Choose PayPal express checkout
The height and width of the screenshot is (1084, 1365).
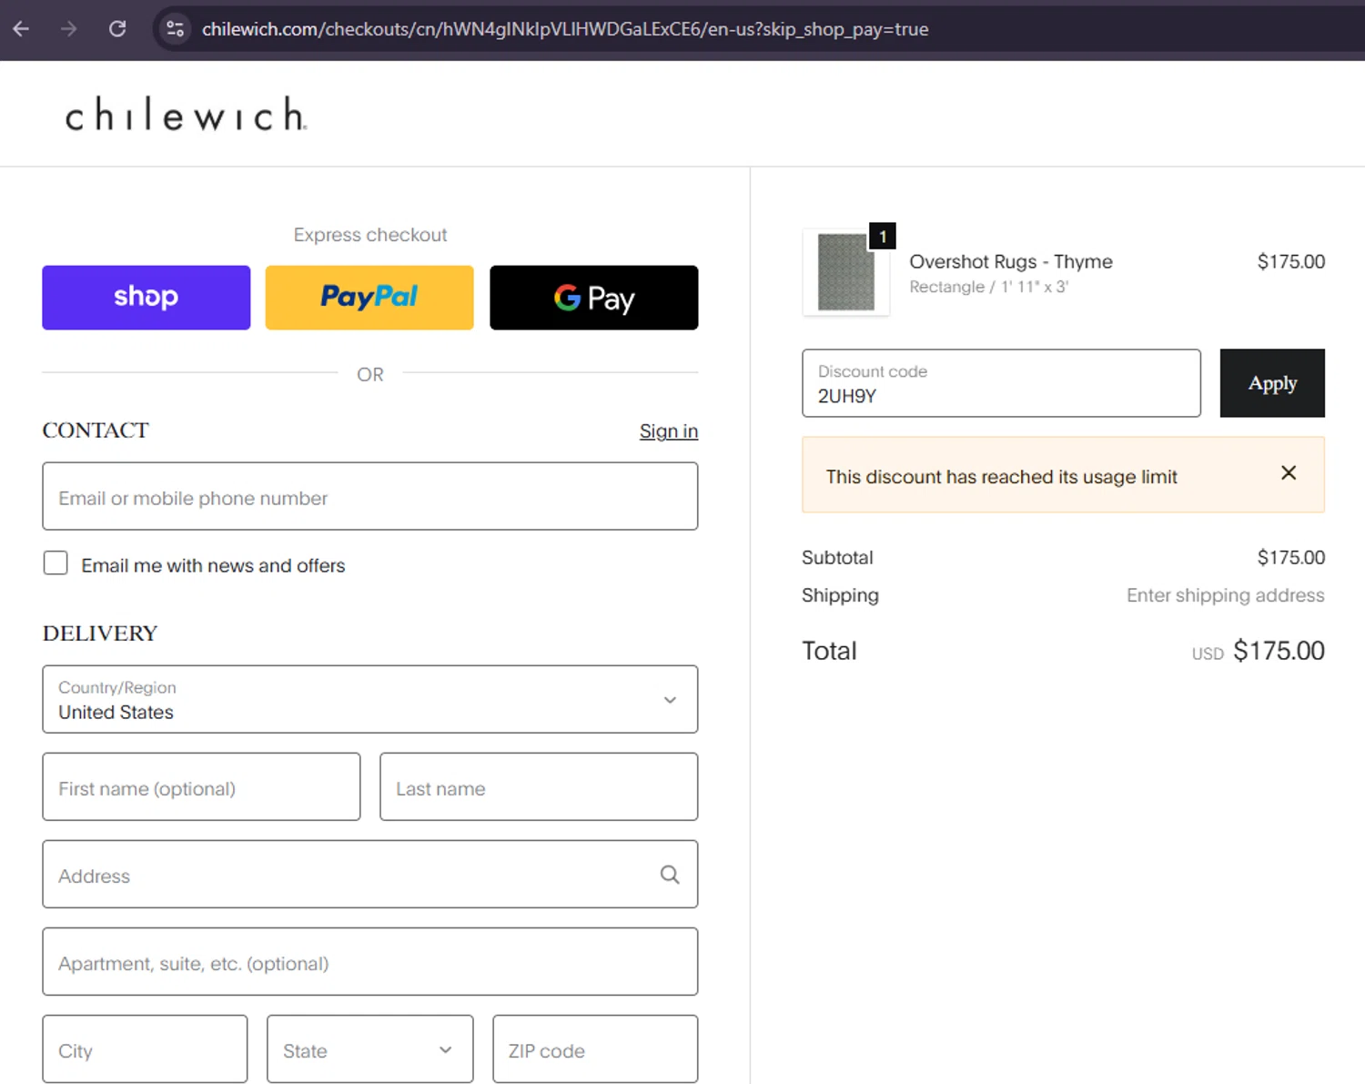369,298
